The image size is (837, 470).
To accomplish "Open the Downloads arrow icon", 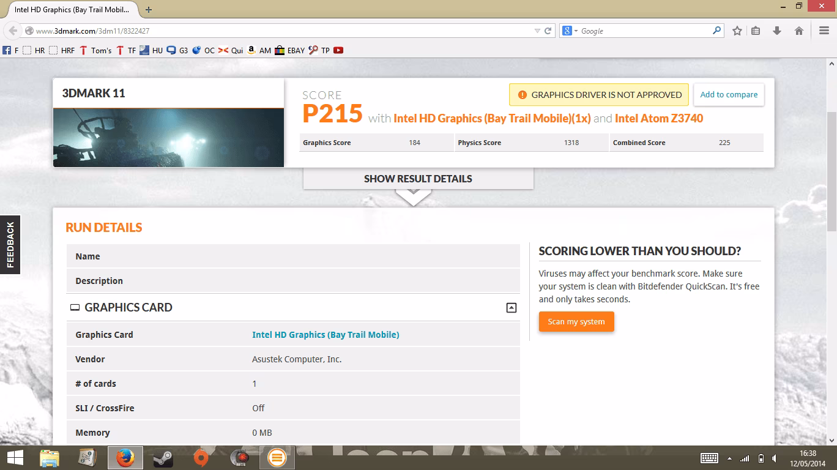I will [x=777, y=31].
